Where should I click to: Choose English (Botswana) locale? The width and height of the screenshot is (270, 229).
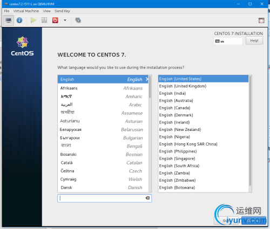point(204,188)
